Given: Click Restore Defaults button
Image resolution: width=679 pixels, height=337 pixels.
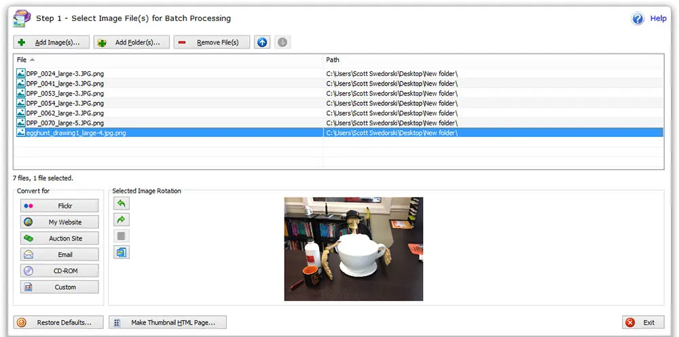Looking at the screenshot, I should (58, 322).
